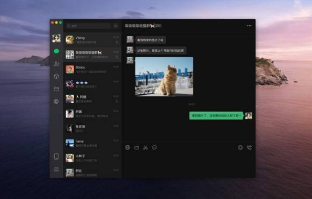Click Bobby's avatar in the chat list
The width and height of the screenshot is (312, 199).
[x=70, y=70]
